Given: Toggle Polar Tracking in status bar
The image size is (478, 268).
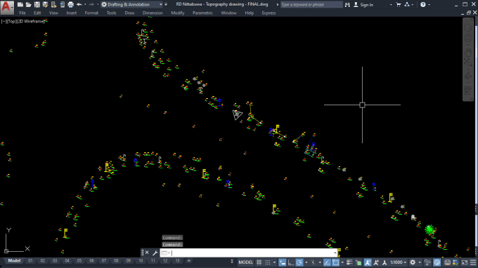Looking at the screenshot, I should (x=299, y=262).
